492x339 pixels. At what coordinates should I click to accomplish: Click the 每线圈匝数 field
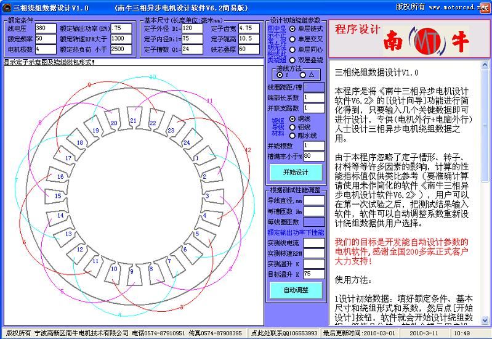[x=314, y=222]
